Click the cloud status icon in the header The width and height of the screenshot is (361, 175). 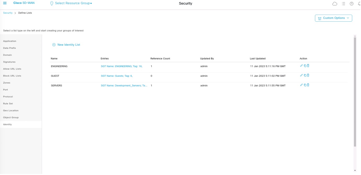tap(335, 3)
